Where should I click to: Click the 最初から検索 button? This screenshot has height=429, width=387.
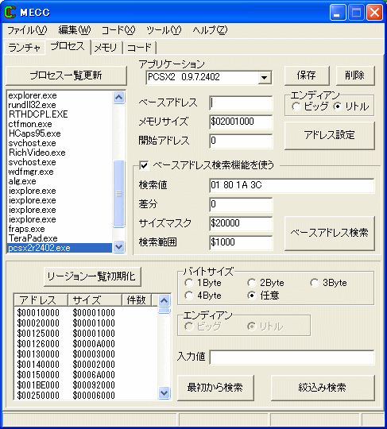(215, 388)
